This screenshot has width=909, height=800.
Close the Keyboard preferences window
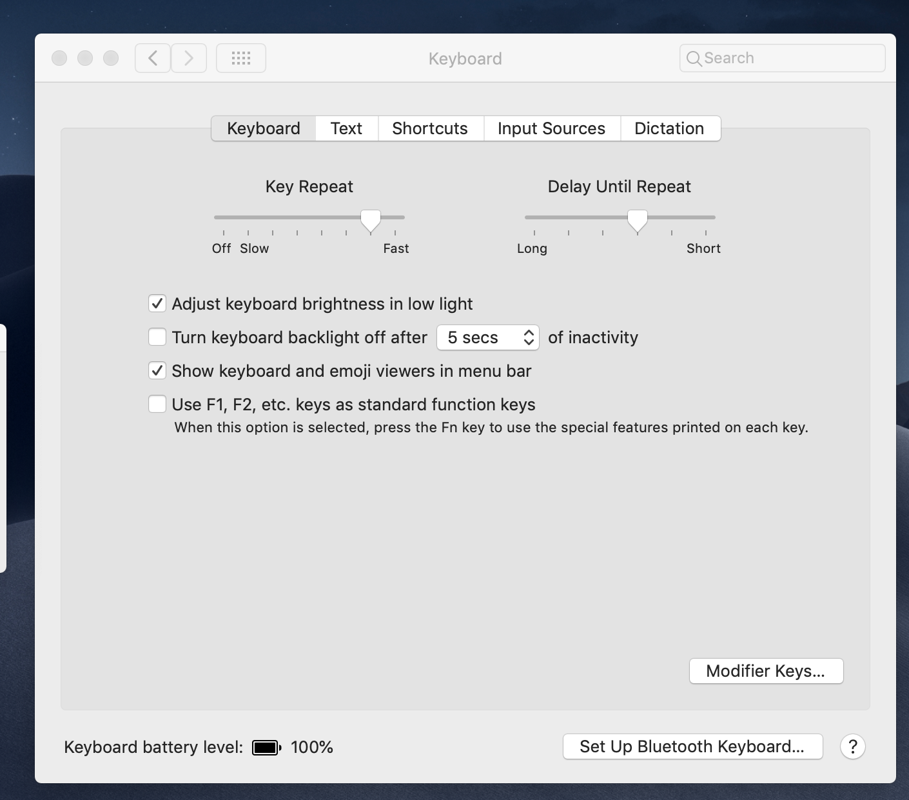click(x=59, y=58)
